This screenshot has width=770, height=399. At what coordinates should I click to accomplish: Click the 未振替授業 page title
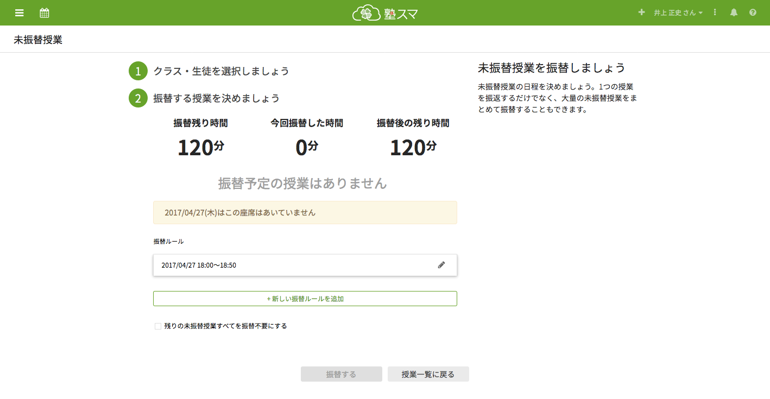coord(38,40)
